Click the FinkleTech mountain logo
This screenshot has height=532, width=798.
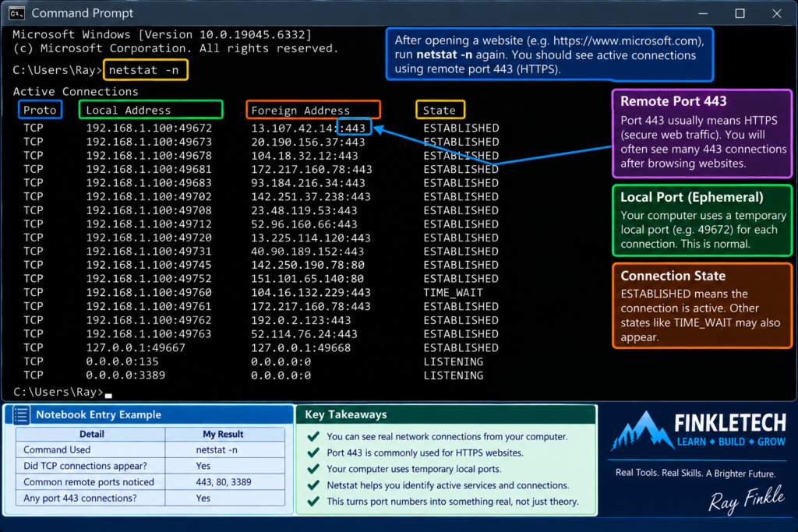[x=641, y=431]
